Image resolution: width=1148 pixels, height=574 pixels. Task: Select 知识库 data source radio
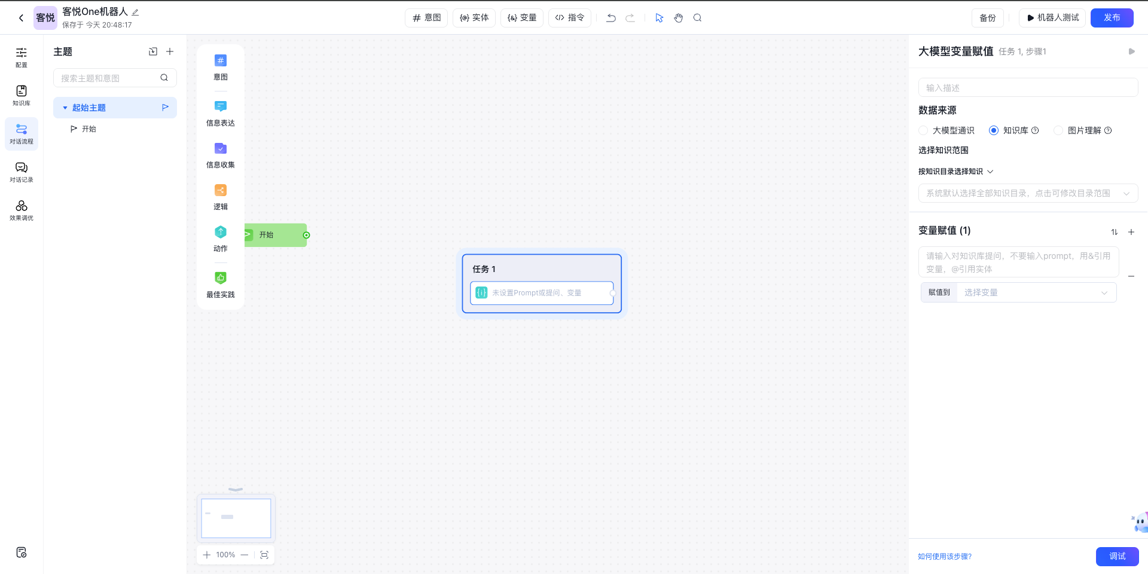(993, 130)
